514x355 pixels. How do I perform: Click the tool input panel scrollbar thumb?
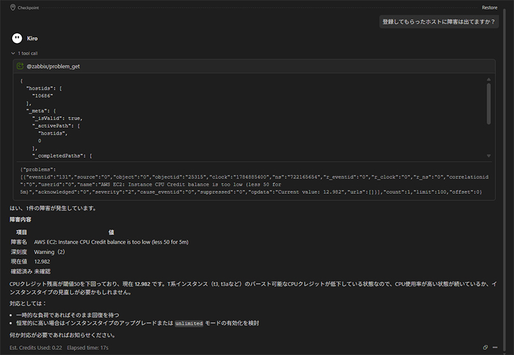pos(488,103)
